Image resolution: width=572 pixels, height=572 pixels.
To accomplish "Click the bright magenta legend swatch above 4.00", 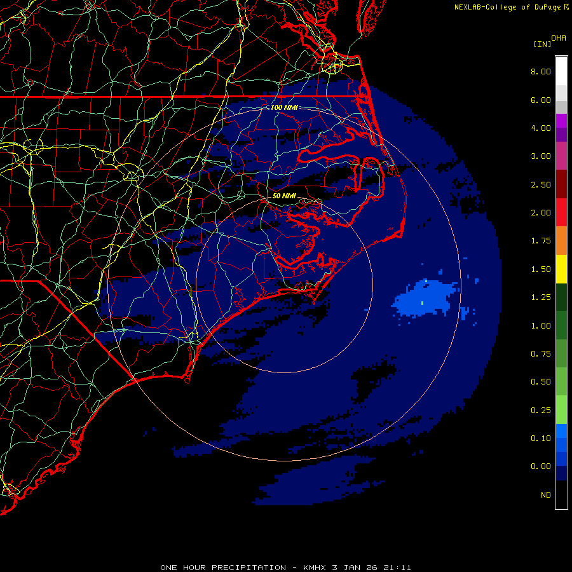I will [561, 121].
